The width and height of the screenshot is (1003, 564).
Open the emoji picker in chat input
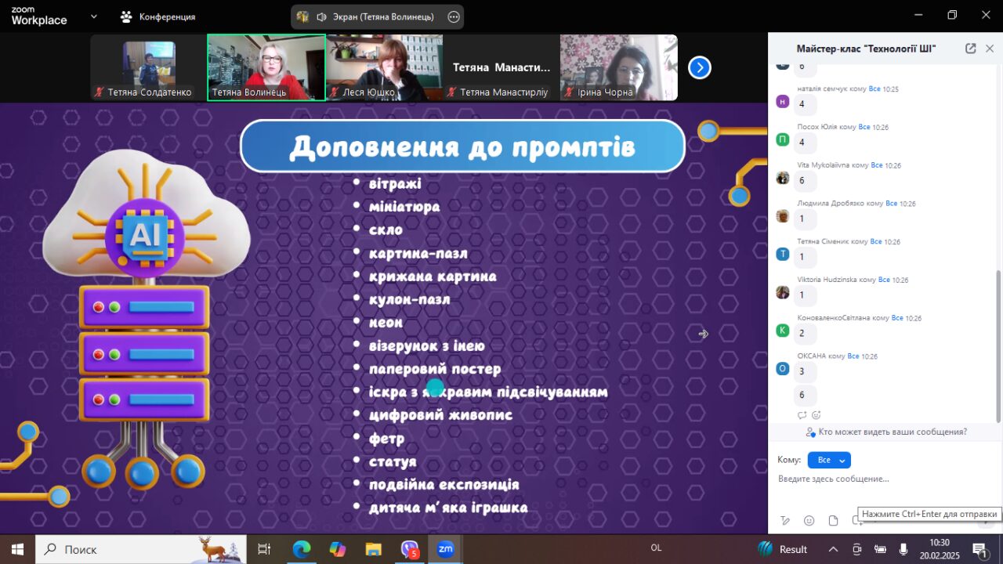point(809,521)
